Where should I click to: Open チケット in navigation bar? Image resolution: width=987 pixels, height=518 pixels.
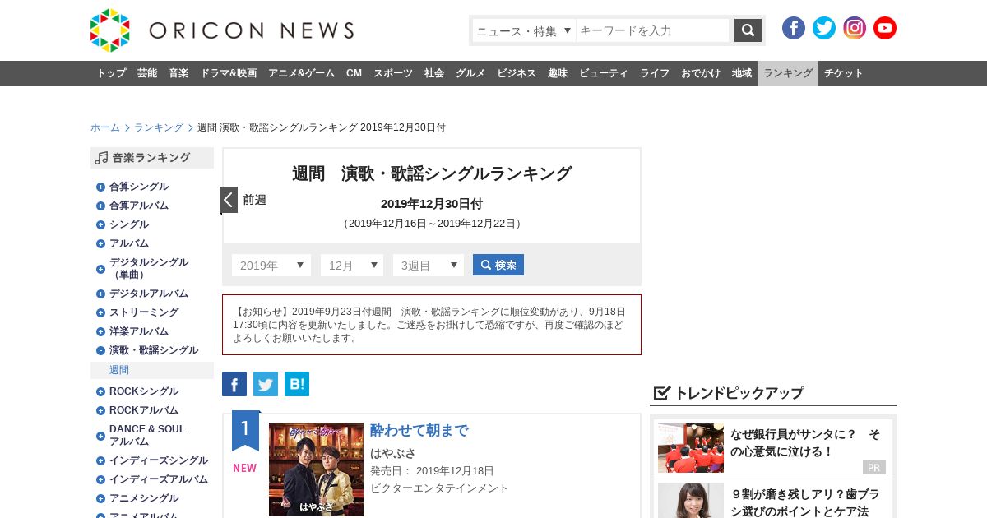coord(844,73)
